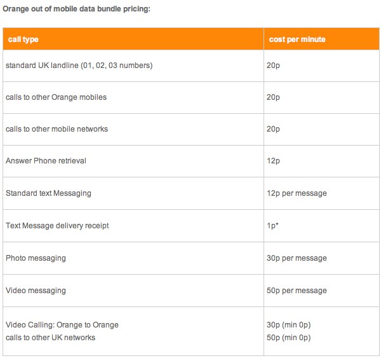Viewport: 381px width, 358px height.
Task: Select the "Video messaging" cell
Action: (x=36, y=291)
